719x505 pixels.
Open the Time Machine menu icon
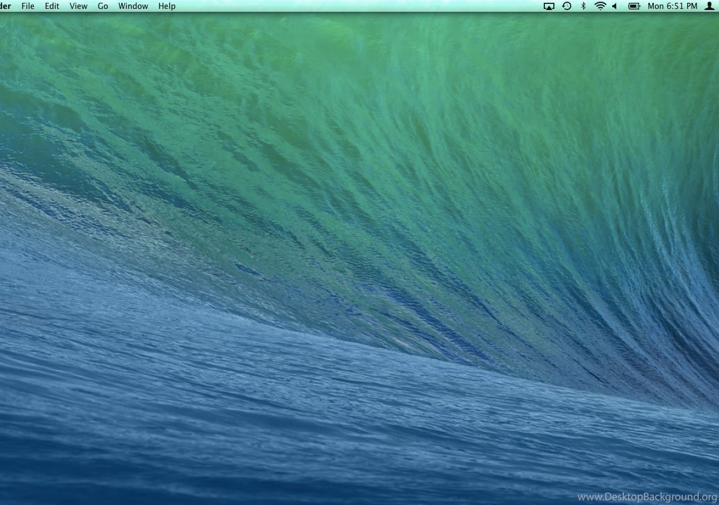tap(567, 6)
